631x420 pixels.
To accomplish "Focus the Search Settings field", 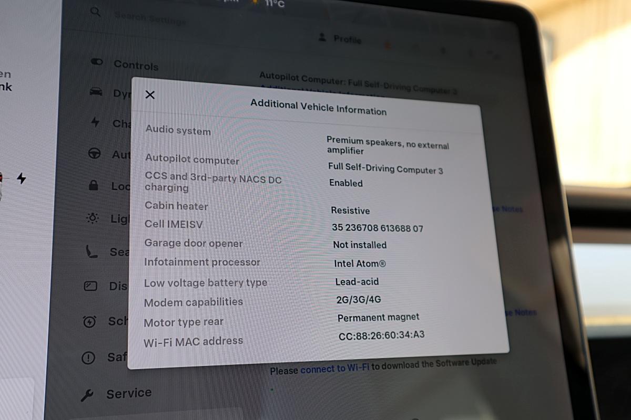I will pyautogui.click(x=150, y=19).
